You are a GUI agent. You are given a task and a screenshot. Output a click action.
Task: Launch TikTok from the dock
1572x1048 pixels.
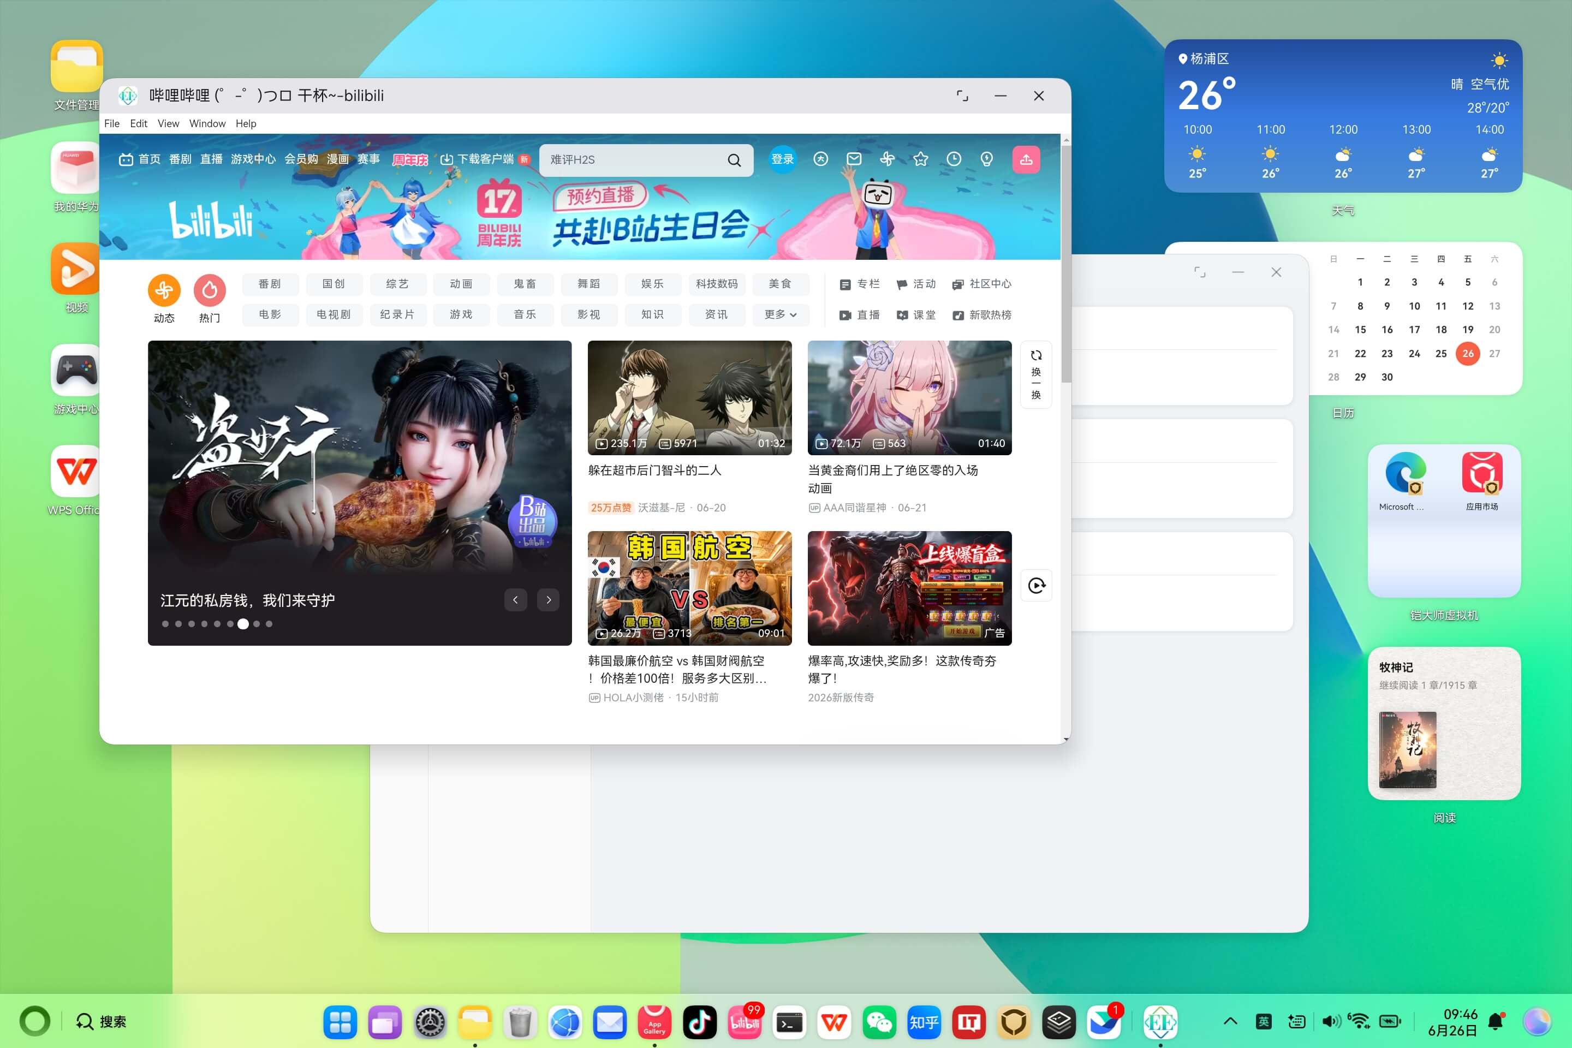(699, 1021)
